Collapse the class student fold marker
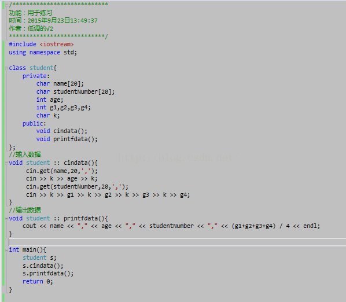Image resolution: width=346 pixels, height=302 pixels. click(6, 68)
